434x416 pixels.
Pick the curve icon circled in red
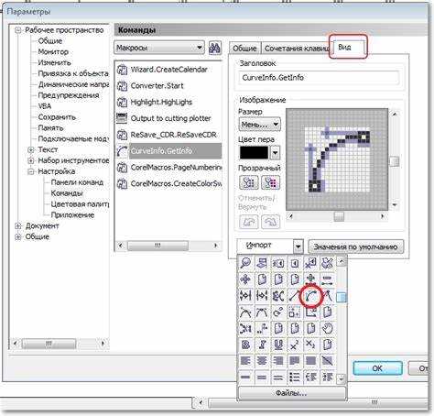(x=310, y=296)
